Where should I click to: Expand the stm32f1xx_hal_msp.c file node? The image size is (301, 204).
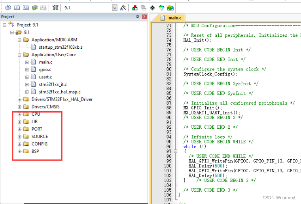coord(27,92)
